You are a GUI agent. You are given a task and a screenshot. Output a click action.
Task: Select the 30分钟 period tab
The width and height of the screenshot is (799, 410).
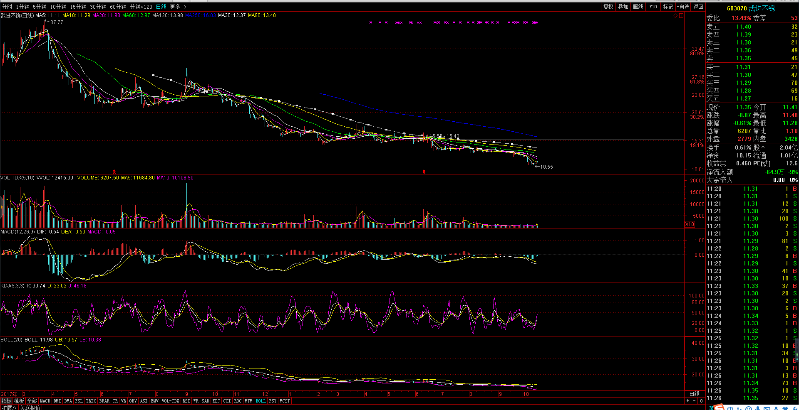98,7
